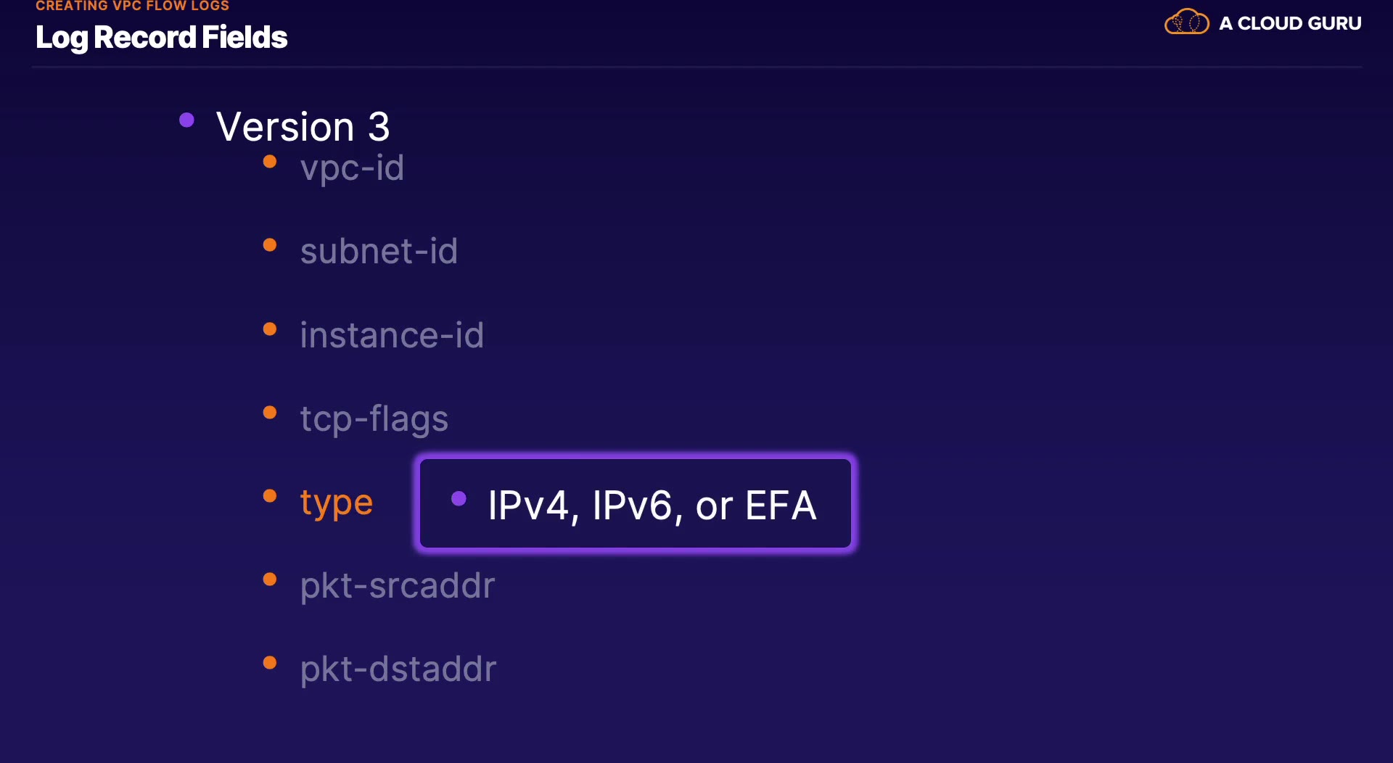Select the Log Record Fields title
Image resolution: width=1393 pixels, height=763 pixels.
161,38
